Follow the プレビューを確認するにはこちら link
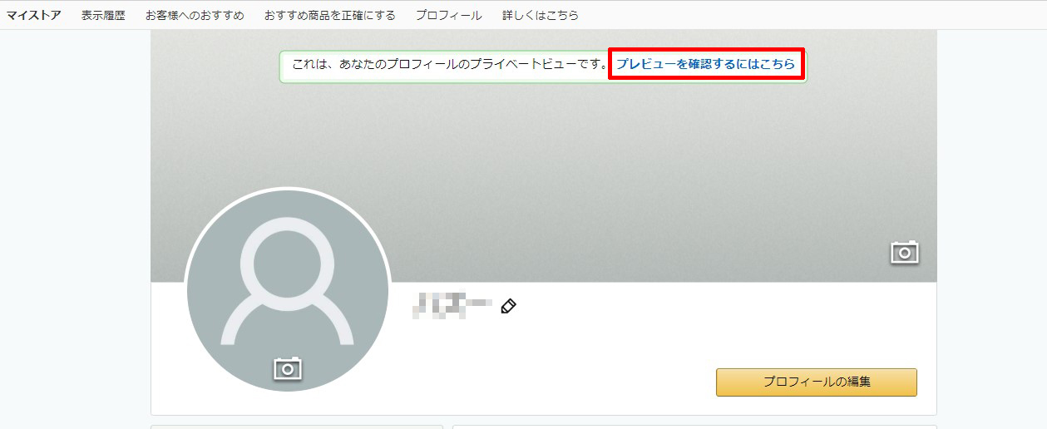This screenshot has height=429, width=1047. [x=705, y=64]
